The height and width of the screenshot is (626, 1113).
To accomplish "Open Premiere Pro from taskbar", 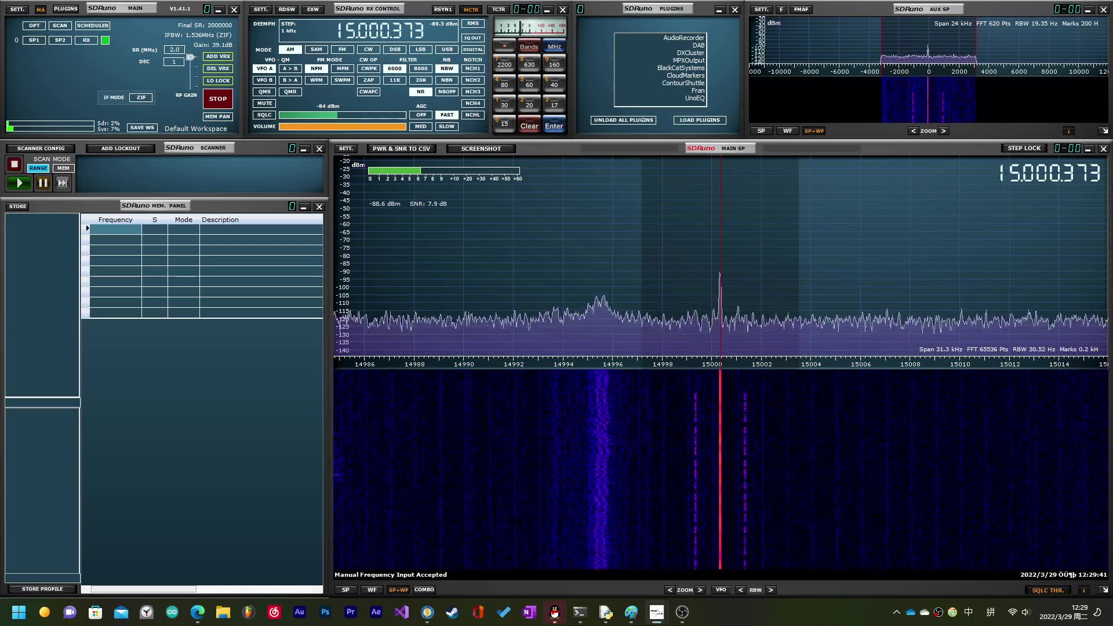I will pyautogui.click(x=351, y=612).
